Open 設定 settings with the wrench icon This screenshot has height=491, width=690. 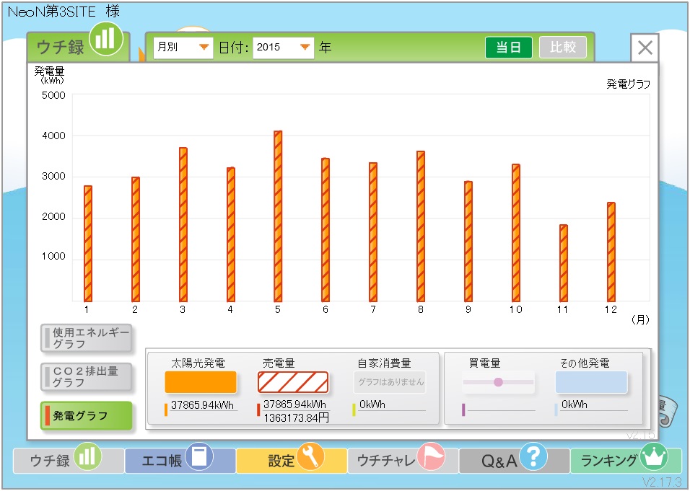coord(292,460)
